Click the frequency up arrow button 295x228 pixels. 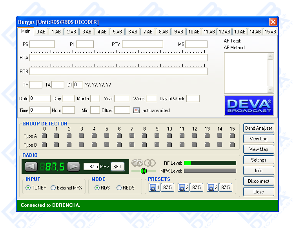pos(73,166)
